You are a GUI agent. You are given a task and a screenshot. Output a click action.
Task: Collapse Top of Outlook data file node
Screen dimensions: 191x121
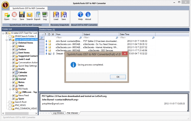tap(7, 40)
